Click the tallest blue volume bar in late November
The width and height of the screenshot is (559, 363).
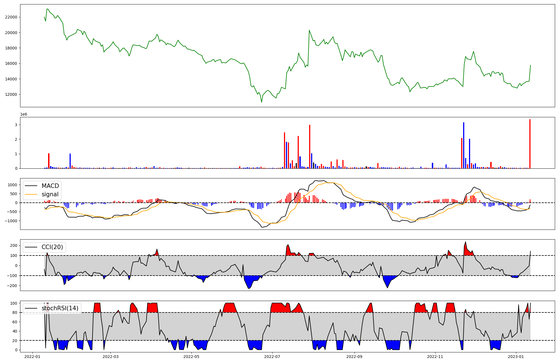coord(463,145)
